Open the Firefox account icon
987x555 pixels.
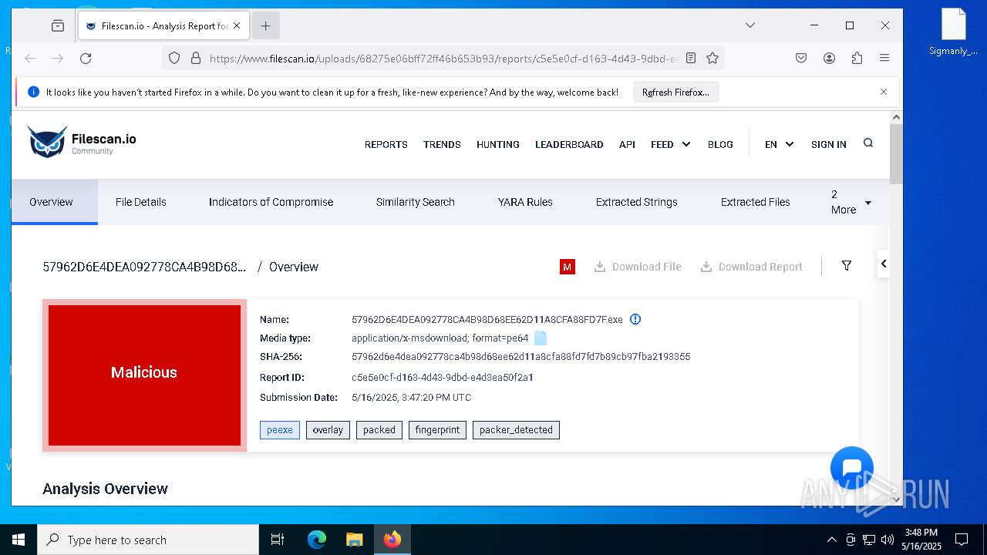(x=829, y=58)
